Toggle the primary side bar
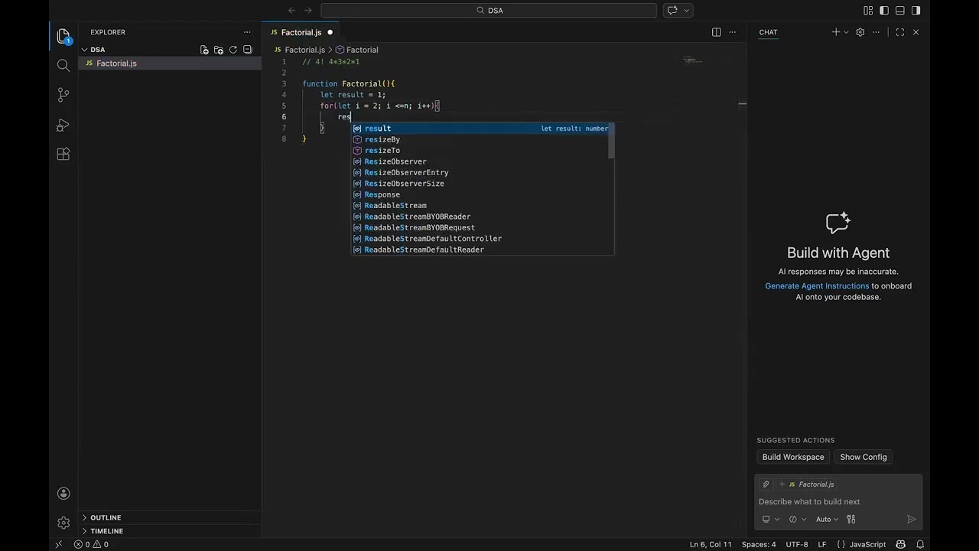979x551 pixels. (884, 11)
